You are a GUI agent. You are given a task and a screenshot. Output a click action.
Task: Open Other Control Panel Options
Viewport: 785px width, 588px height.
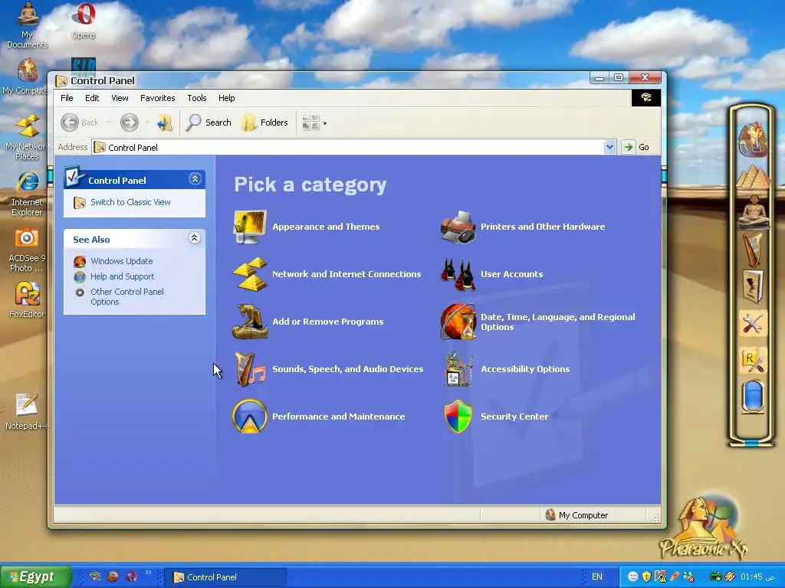[x=127, y=296]
